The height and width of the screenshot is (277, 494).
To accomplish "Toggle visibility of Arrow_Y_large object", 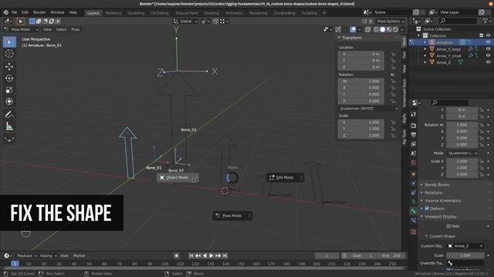I will (488, 49).
